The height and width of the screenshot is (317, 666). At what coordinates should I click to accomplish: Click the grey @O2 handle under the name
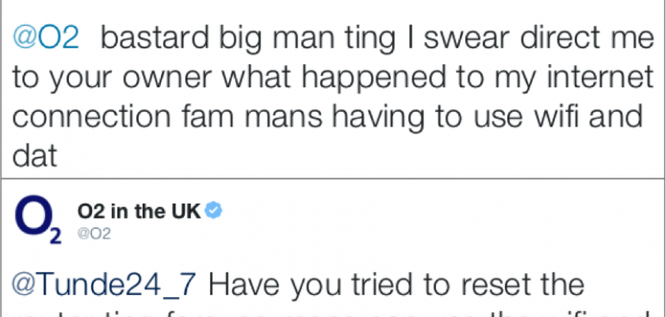click(94, 232)
